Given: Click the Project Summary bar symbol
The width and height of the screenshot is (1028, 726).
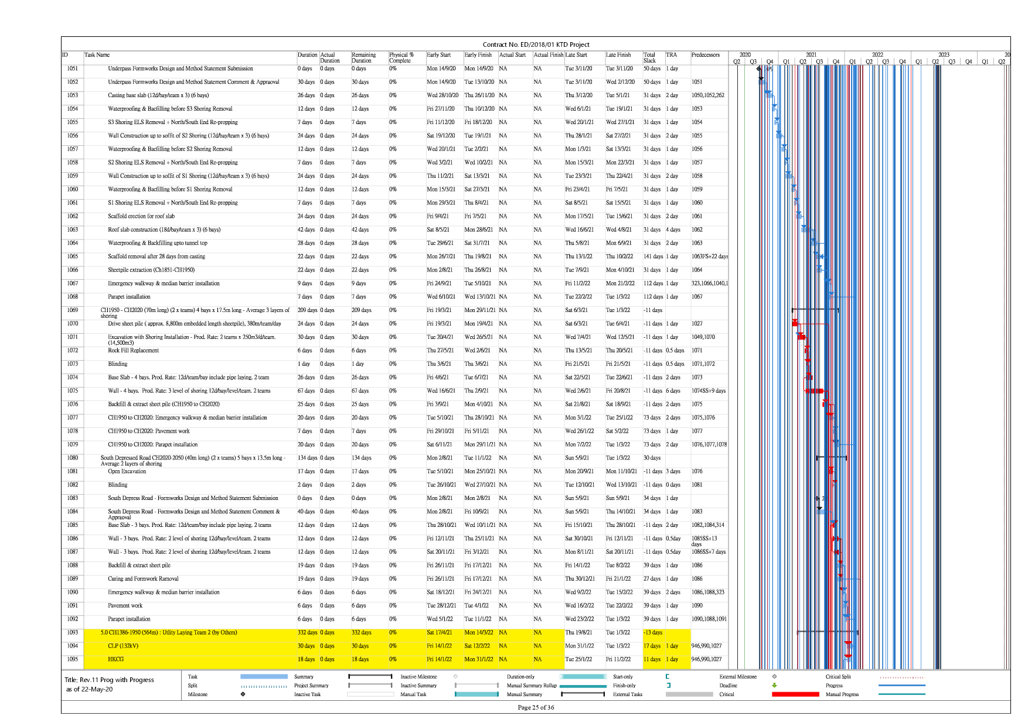Looking at the screenshot, I should [370, 686].
